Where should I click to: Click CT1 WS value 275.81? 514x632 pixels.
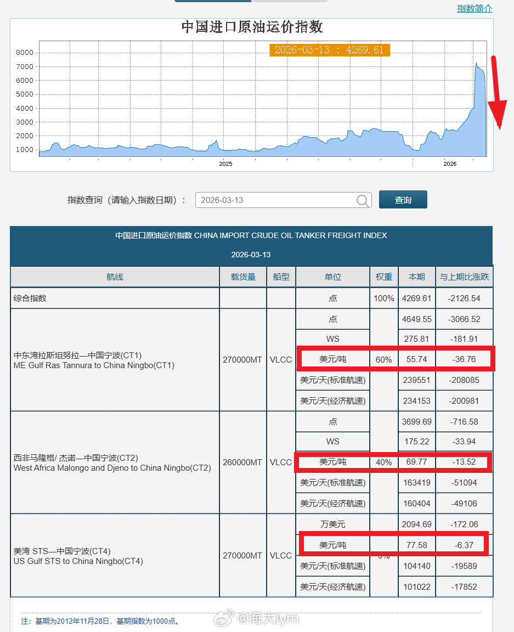[416, 339]
